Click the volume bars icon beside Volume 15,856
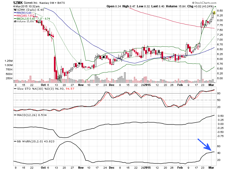The height and width of the screenshot is (170, 228). pyautogui.click(x=15, y=21)
